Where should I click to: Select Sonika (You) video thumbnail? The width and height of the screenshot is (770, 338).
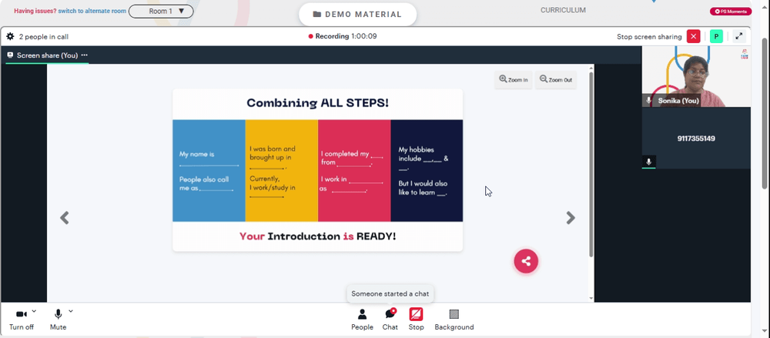[x=696, y=77]
